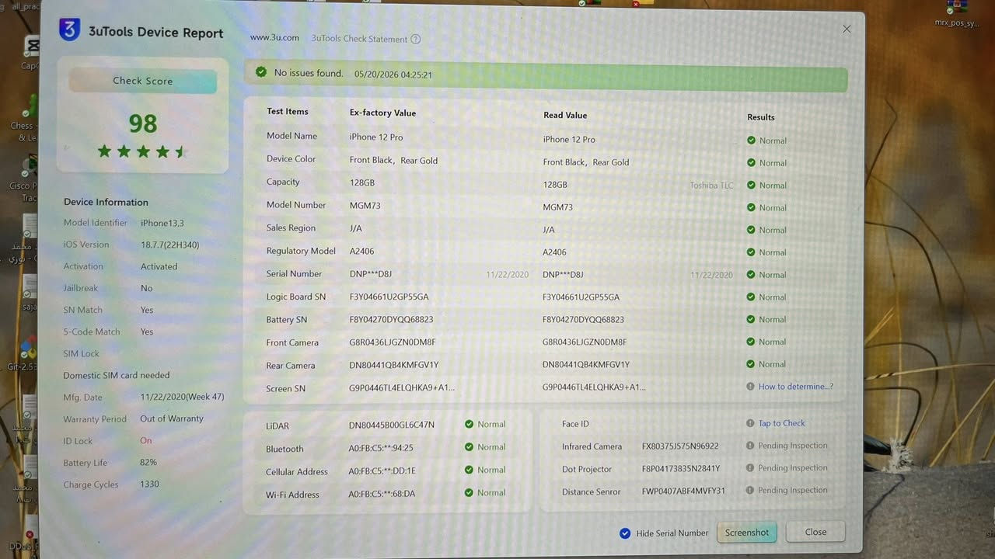
Task: Click the green check icon for Wi-Fi Address
Action: [469, 493]
